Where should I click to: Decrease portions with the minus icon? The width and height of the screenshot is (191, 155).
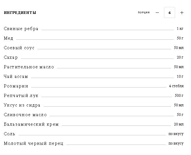click(157, 12)
